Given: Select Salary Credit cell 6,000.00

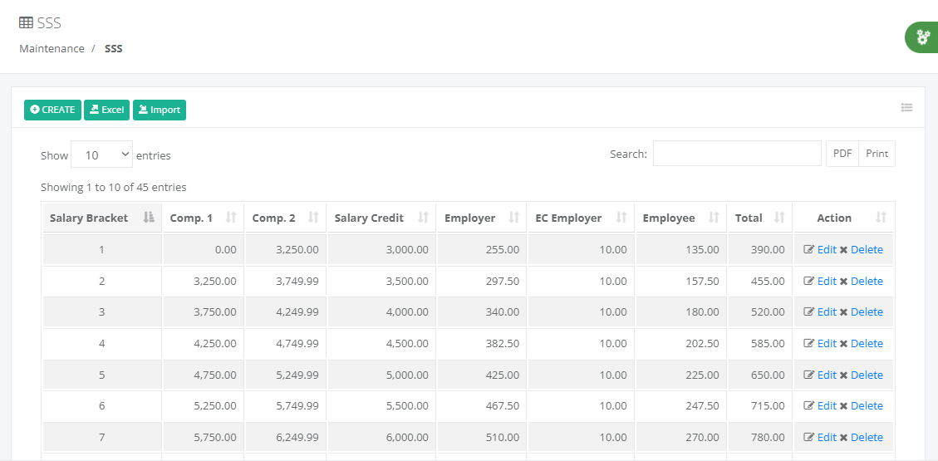Looking at the screenshot, I should (x=381, y=437).
